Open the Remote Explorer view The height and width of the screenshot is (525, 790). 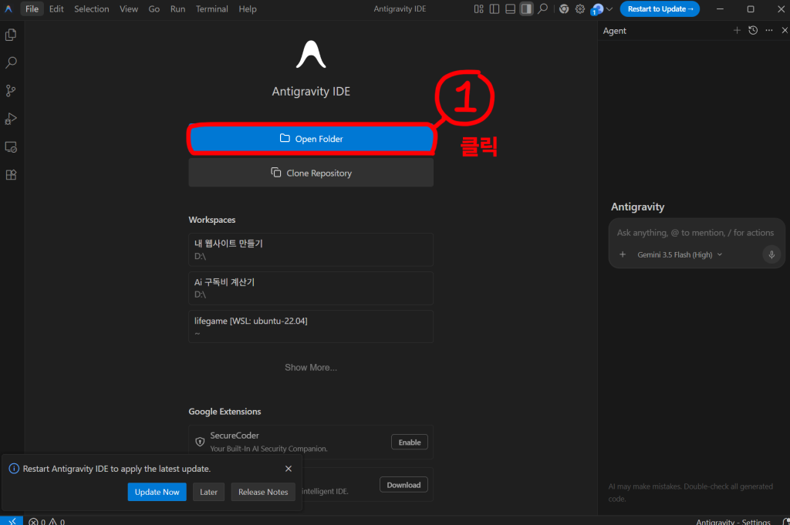point(11,147)
